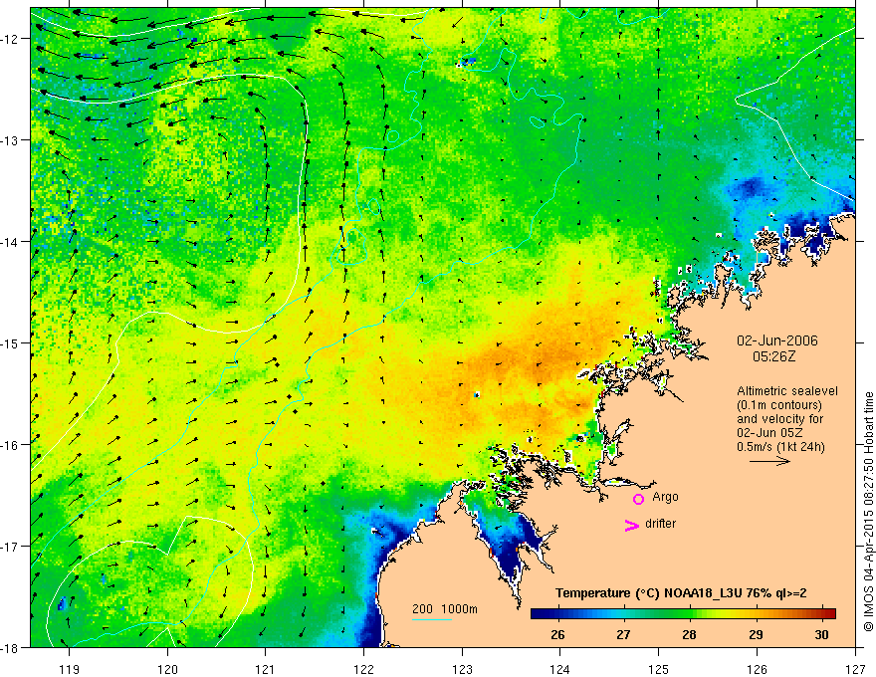Click the magenta drifter arrow legend symbol
This screenshot has width=876, height=677.
[631, 525]
